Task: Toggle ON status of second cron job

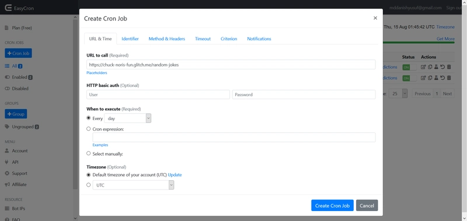Action: point(410,78)
